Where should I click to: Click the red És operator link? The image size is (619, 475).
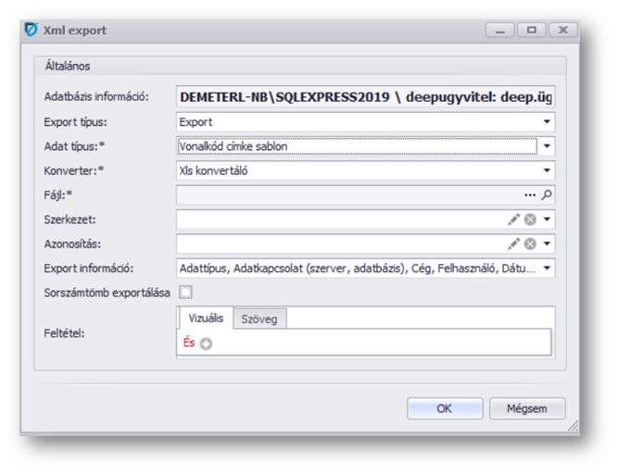point(189,344)
